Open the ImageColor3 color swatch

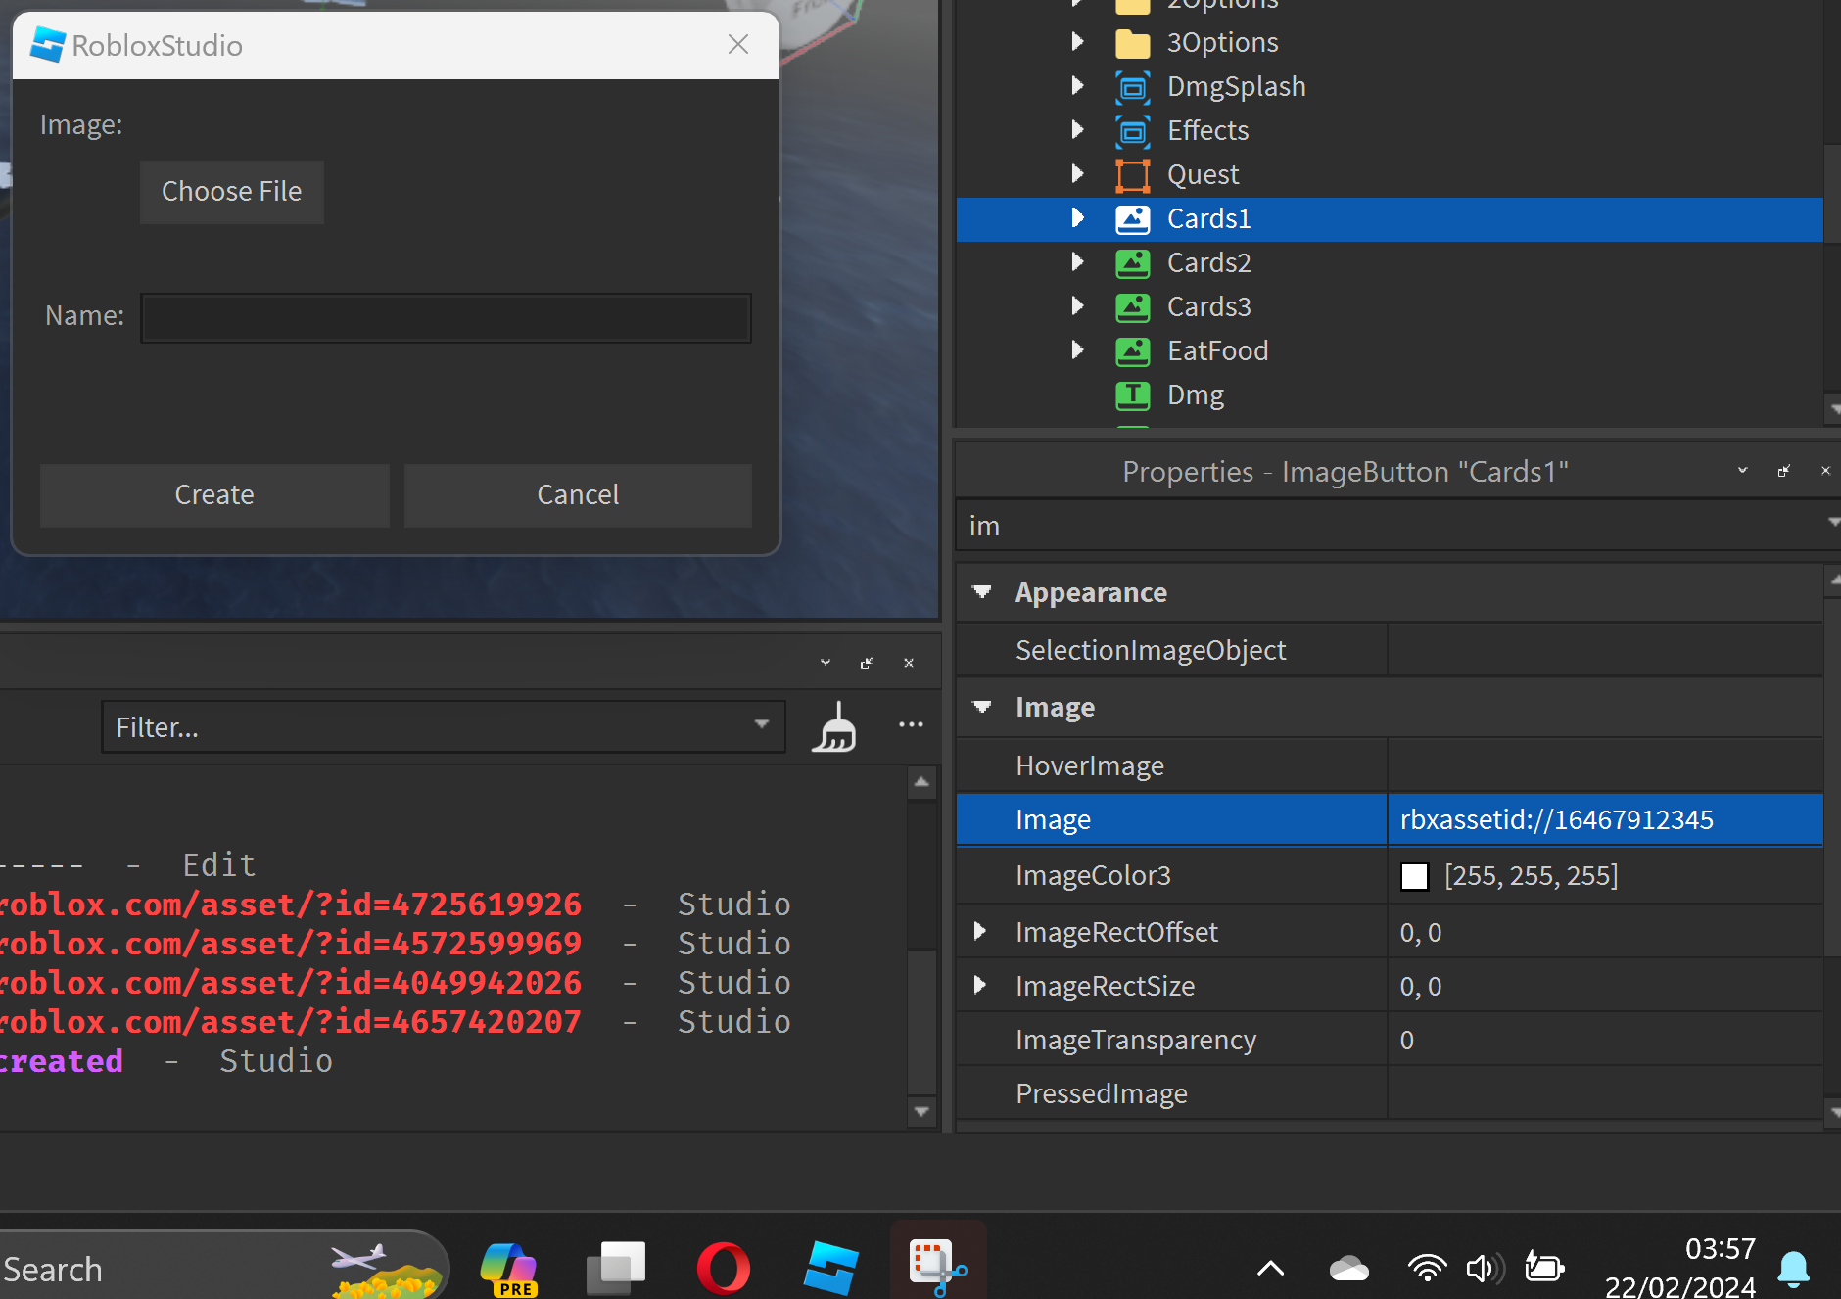pyautogui.click(x=1414, y=876)
